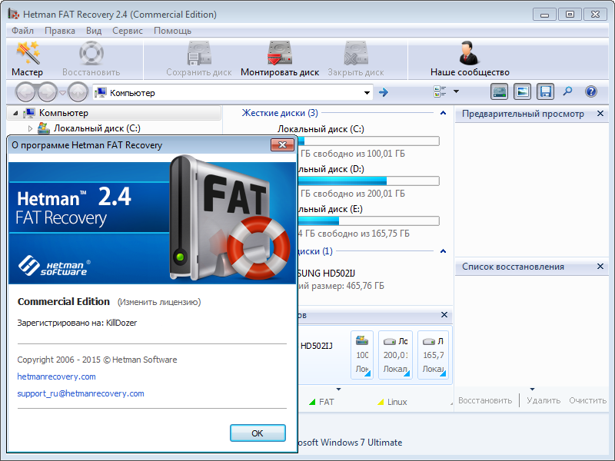The width and height of the screenshot is (615, 461).
Task: Open the Сервис menu
Action: click(128, 31)
